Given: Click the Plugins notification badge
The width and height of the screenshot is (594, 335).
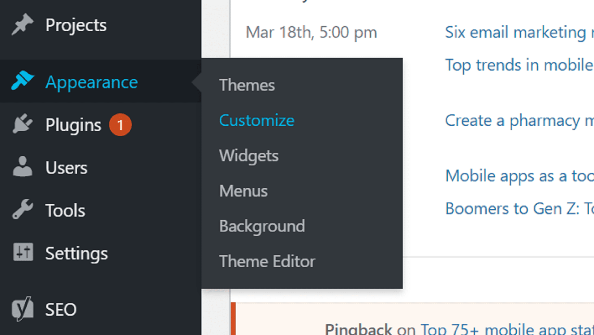Looking at the screenshot, I should click(x=121, y=124).
